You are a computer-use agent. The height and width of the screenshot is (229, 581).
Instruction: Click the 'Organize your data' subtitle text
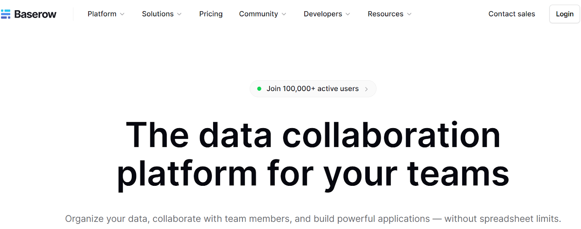coord(313,219)
